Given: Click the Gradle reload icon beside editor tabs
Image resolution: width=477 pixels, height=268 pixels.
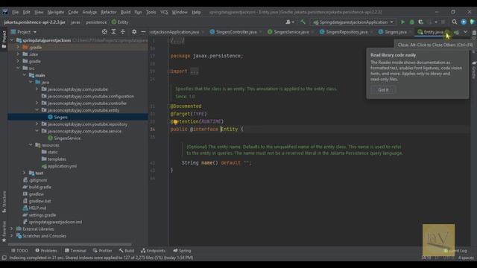Looking at the screenshot, I should tap(457, 32).
